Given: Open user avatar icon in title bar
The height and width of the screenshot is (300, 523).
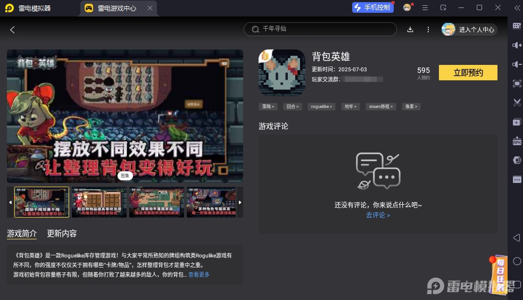Looking at the screenshot, I should tap(407, 7).
